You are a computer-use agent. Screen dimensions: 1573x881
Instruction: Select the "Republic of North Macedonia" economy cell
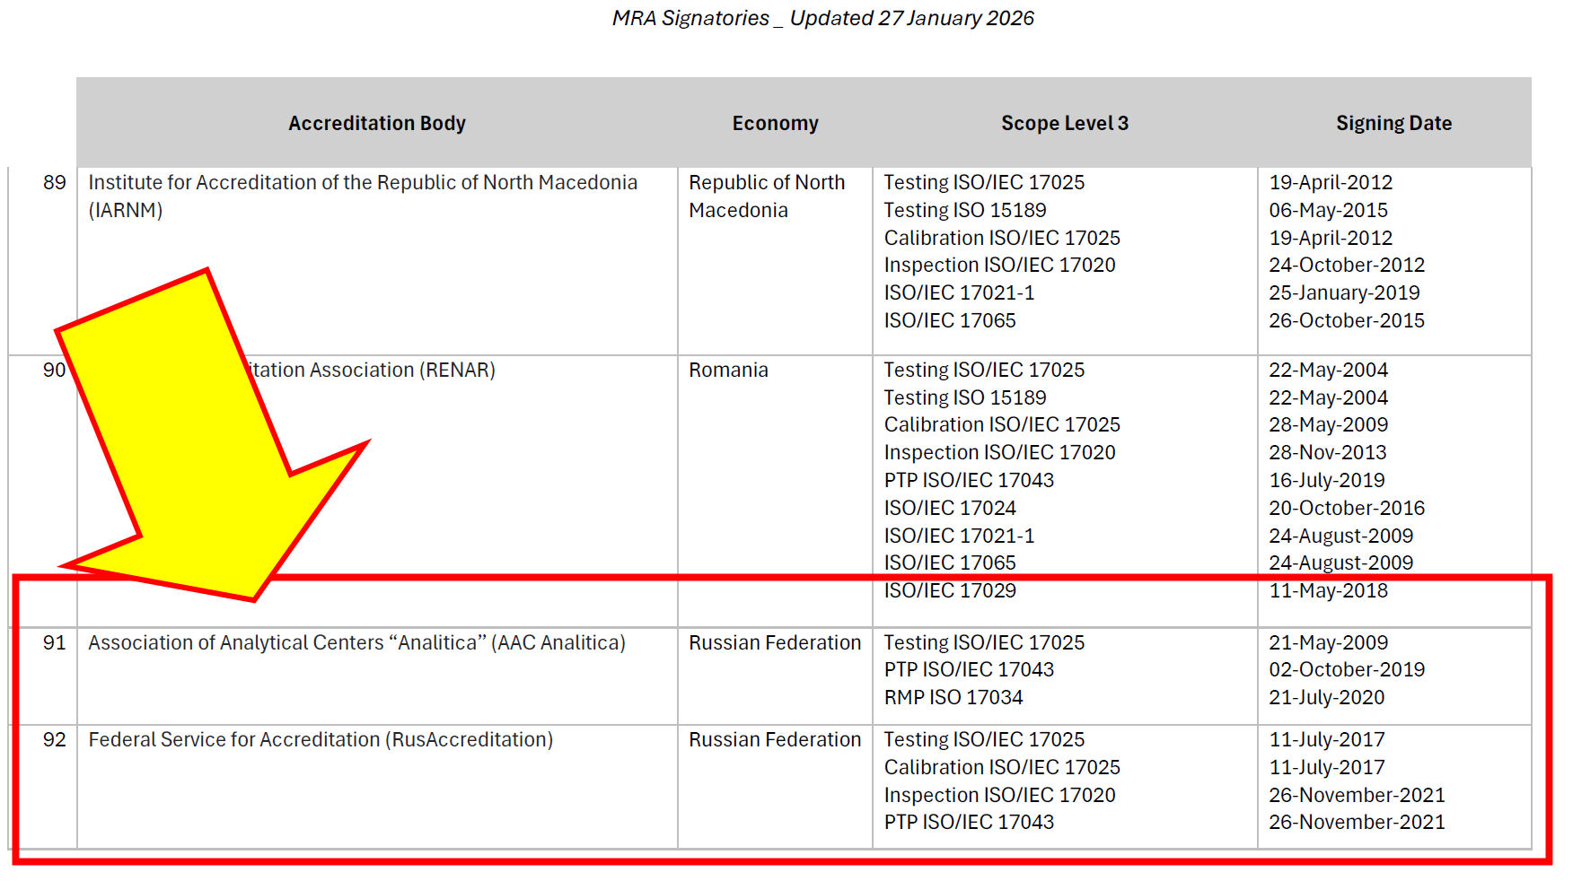(x=766, y=196)
